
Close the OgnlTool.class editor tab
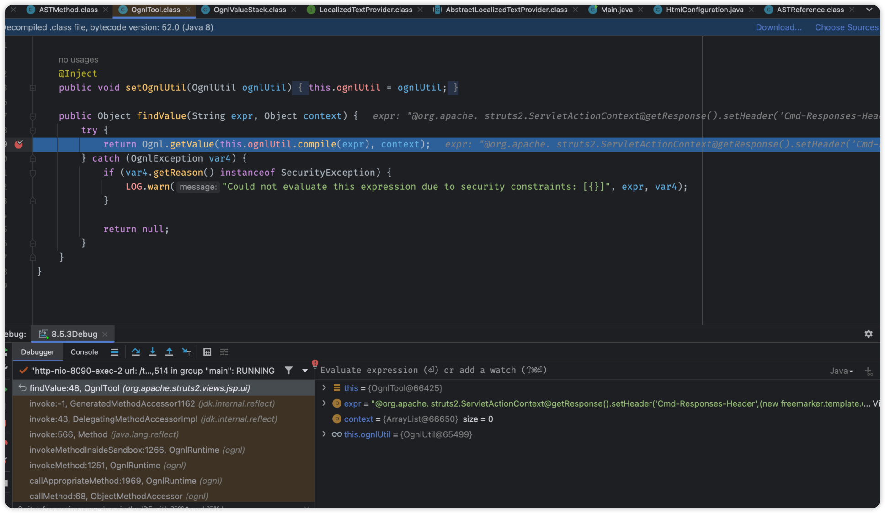click(x=188, y=10)
